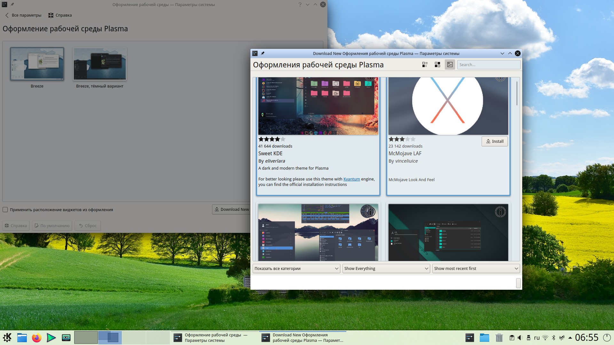Select the preview images view mode
614x345 pixels.
[x=450, y=65]
